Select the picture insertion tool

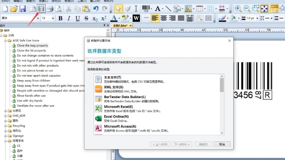tap(188, 8)
